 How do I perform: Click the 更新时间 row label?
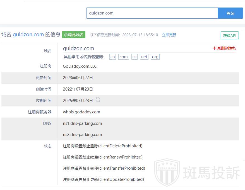point(44,78)
